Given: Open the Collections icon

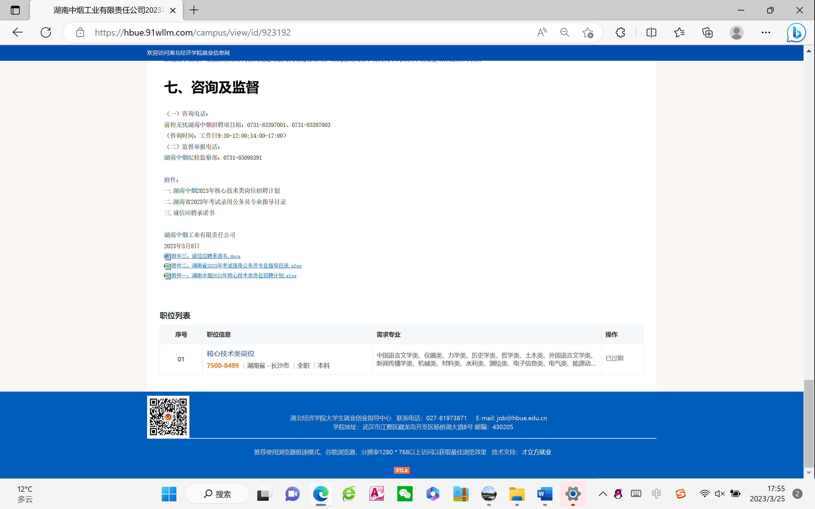Looking at the screenshot, I should pyautogui.click(x=707, y=32).
